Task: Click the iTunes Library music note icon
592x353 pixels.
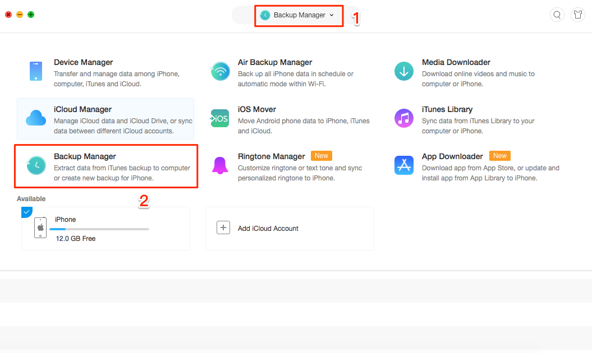Action: pyautogui.click(x=404, y=118)
